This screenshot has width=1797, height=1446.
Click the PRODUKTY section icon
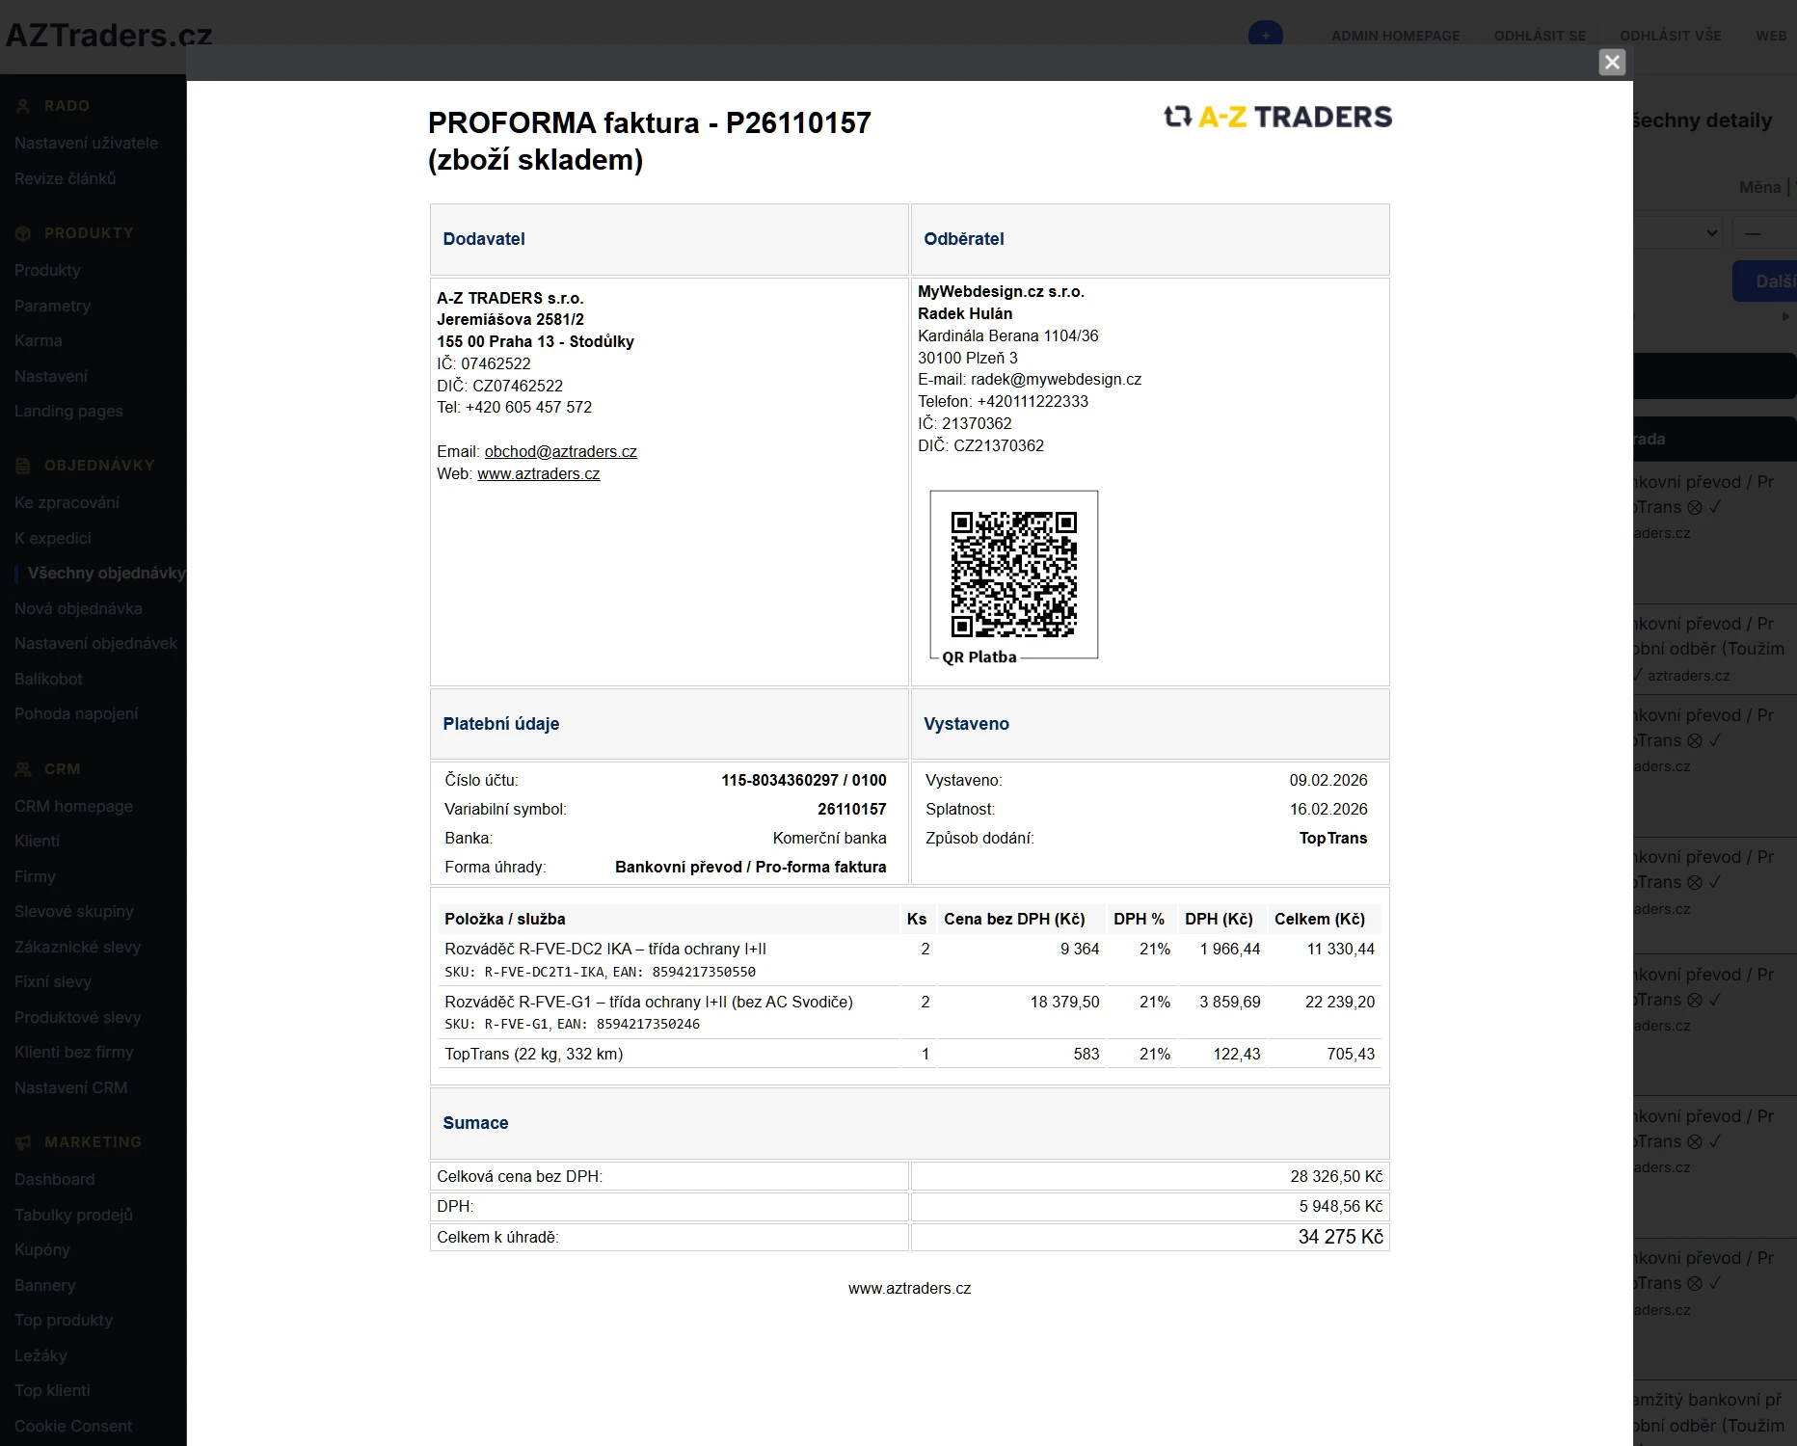pyautogui.click(x=23, y=233)
